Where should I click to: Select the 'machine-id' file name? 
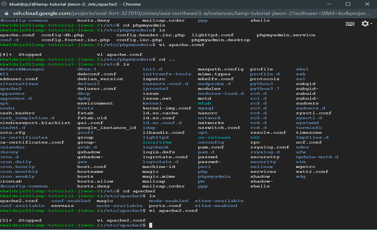pos(159,167)
